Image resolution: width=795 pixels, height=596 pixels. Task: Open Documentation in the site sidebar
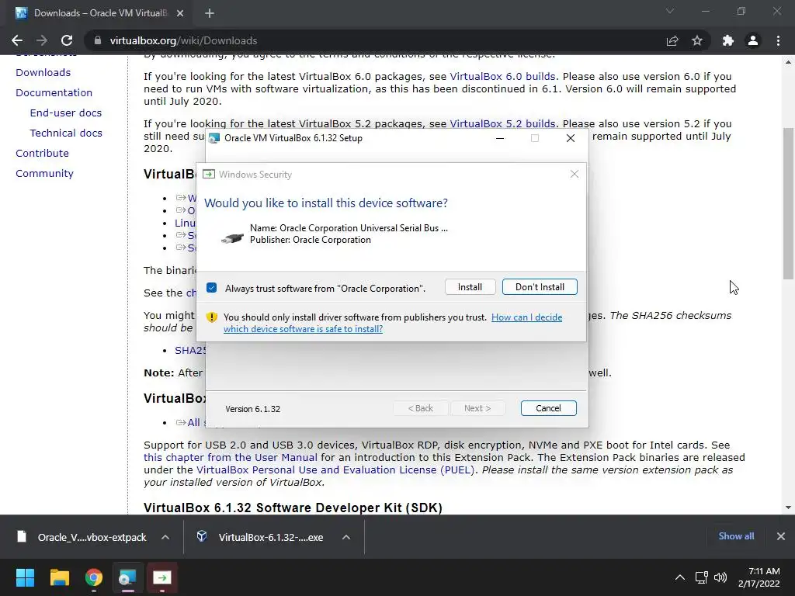point(54,93)
